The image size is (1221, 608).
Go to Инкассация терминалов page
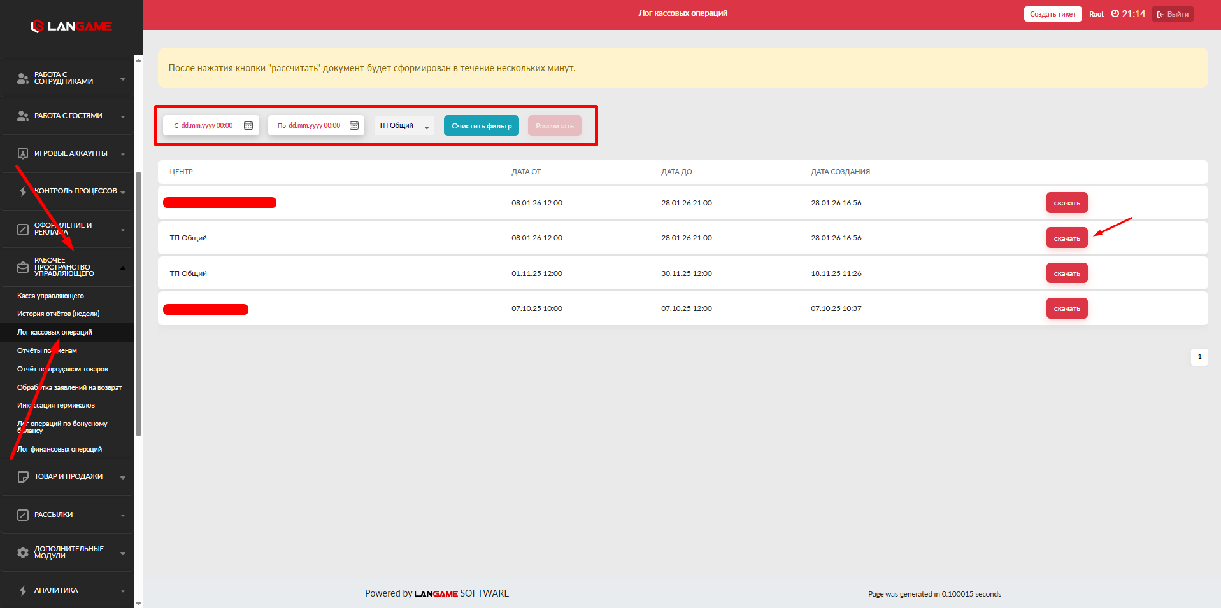coord(56,405)
